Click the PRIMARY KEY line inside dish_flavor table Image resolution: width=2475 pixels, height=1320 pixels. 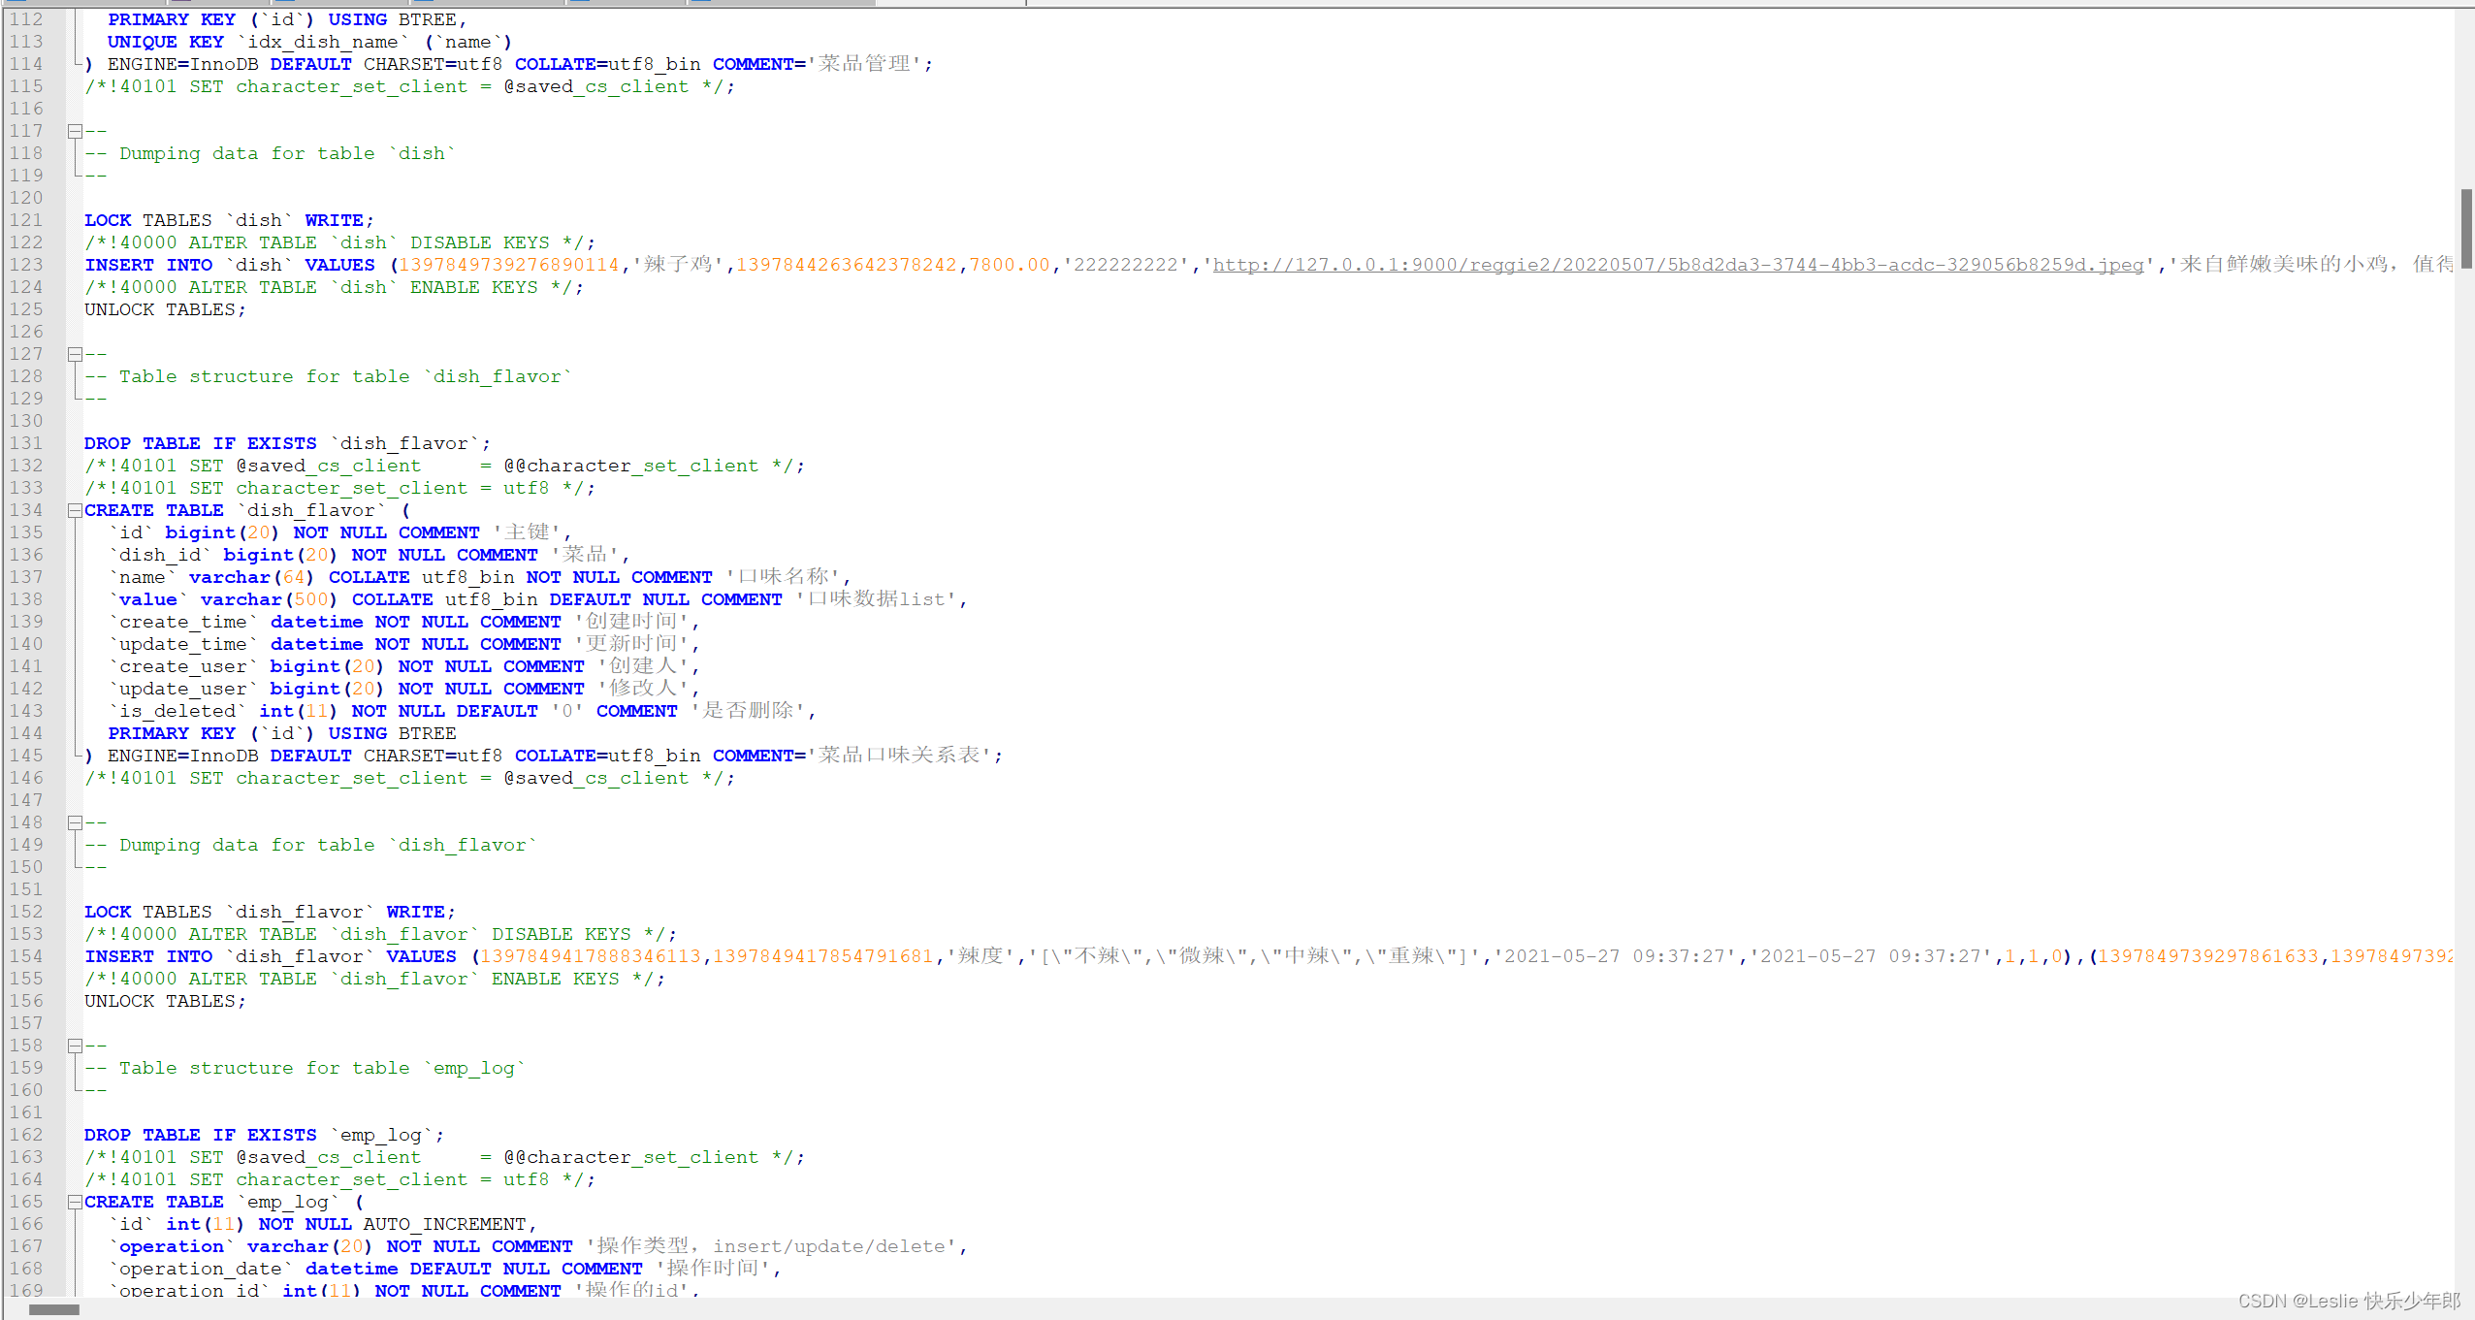click(x=281, y=732)
